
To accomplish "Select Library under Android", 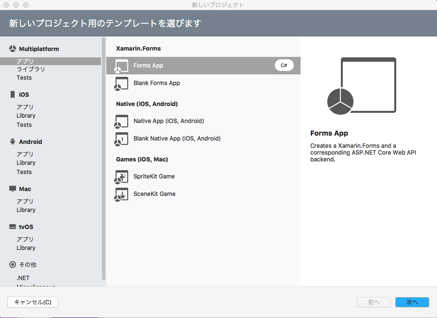I will [26, 163].
